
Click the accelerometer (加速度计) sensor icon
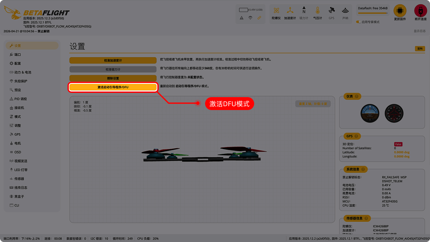click(x=290, y=11)
